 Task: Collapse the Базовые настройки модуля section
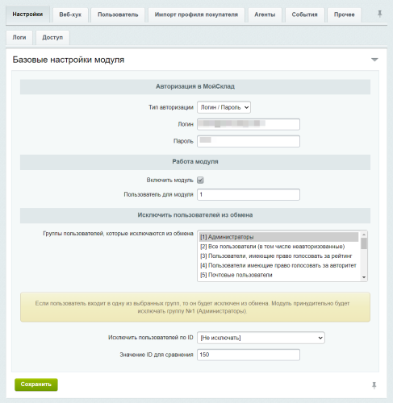pos(374,60)
